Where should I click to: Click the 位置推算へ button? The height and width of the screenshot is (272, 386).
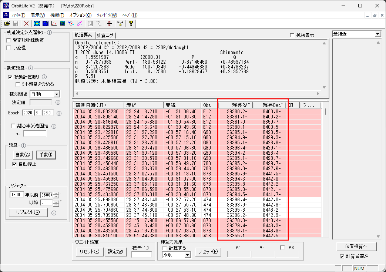tap(356, 246)
